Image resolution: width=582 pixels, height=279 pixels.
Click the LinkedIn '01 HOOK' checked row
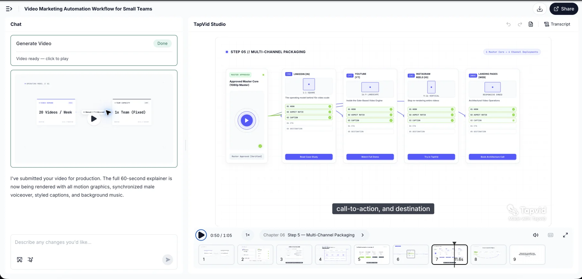click(309, 106)
